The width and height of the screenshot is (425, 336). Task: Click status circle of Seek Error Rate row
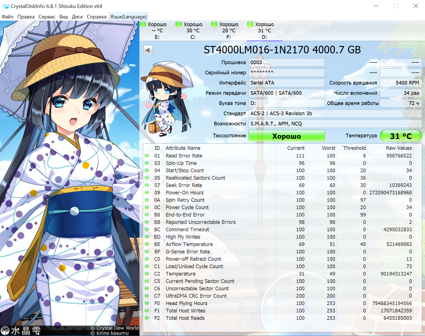tap(147, 185)
